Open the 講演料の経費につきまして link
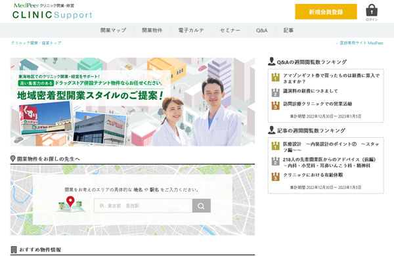394x256 pixels. click(x=311, y=91)
